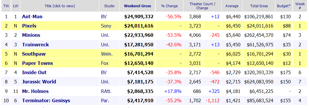The image size is (309, 108).
Task: Open the Southpaw movie link
Action: coord(34,54)
